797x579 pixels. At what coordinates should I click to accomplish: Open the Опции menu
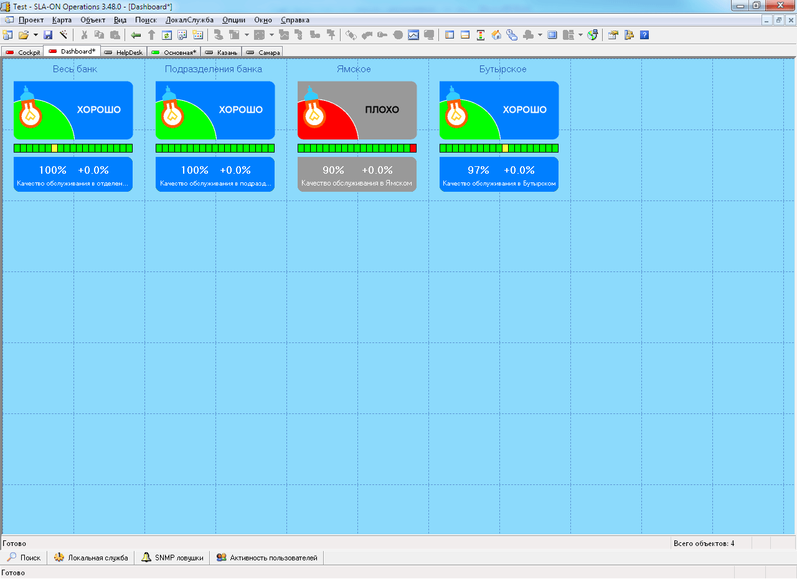coord(233,20)
